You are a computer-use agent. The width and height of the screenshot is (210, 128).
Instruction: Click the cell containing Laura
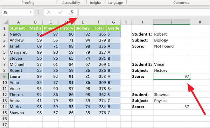[x=19, y=76]
